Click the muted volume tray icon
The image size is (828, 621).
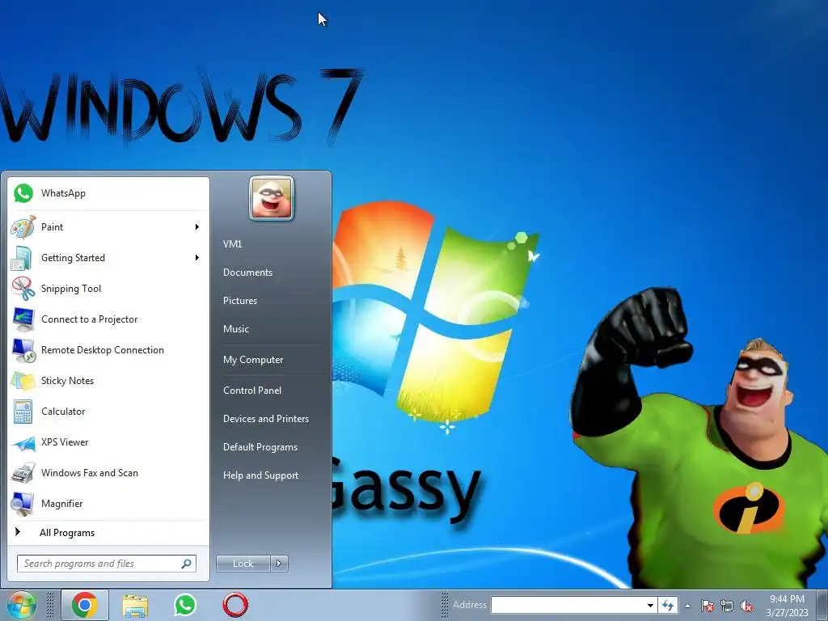click(x=746, y=606)
